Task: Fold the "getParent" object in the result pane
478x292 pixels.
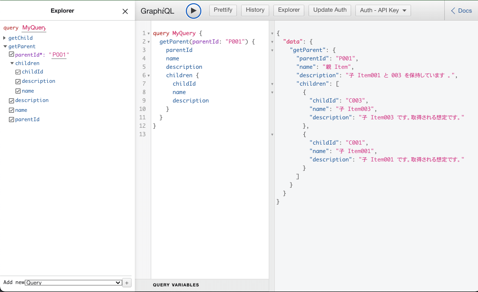Action: pyautogui.click(x=272, y=51)
